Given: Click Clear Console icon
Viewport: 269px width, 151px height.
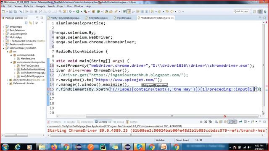Looking at the screenshot, I should [216, 122].
